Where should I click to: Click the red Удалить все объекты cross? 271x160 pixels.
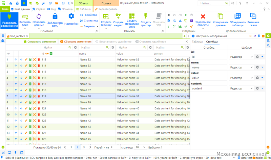pos(203,16)
